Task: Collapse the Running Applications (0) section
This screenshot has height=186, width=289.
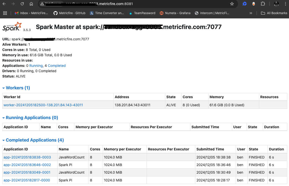Action: pos(30,118)
